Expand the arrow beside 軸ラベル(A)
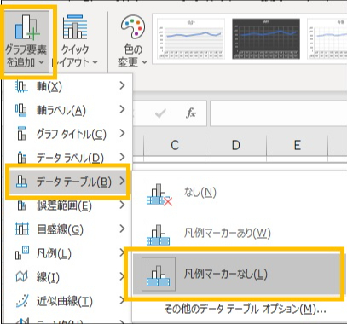The width and height of the screenshot is (347, 324). [122, 109]
